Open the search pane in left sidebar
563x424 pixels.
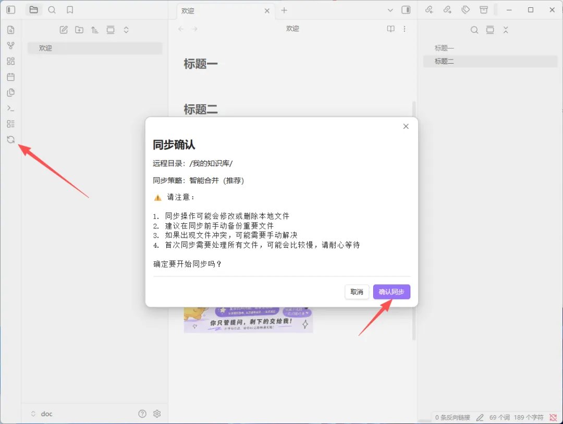click(52, 10)
